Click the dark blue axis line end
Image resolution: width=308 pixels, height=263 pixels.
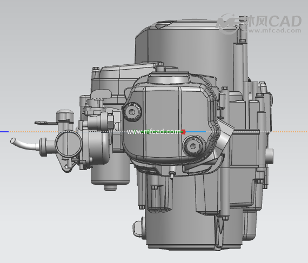pos(4,132)
